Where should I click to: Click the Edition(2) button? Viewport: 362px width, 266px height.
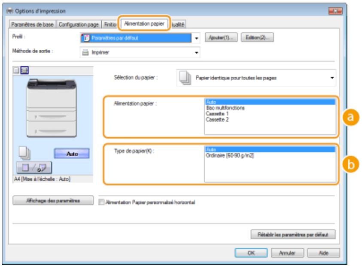click(x=257, y=37)
